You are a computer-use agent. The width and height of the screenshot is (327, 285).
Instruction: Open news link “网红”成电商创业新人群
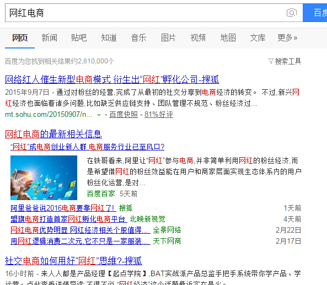tap(87, 147)
